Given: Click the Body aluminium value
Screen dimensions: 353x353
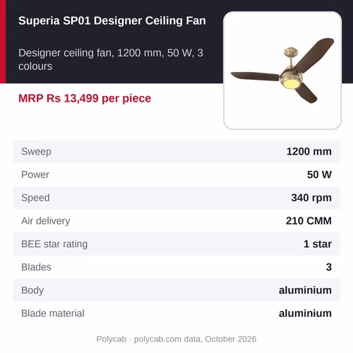Looking at the screenshot, I should pos(305,290).
